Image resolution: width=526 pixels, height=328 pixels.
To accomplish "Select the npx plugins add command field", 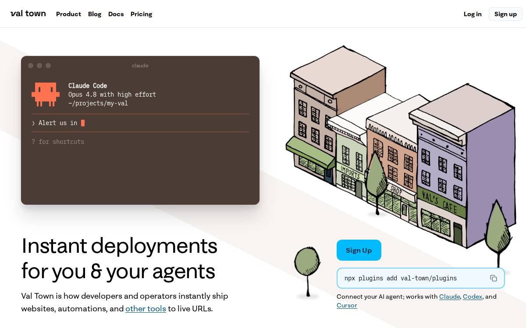I will pos(420,278).
